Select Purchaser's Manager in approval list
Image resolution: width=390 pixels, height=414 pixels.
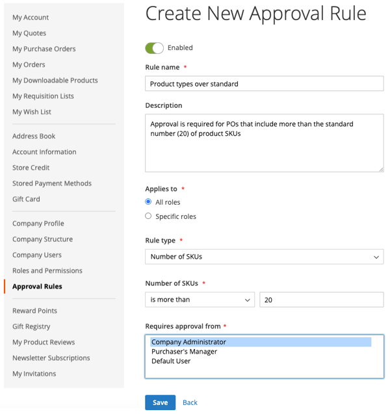pyautogui.click(x=185, y=352)
